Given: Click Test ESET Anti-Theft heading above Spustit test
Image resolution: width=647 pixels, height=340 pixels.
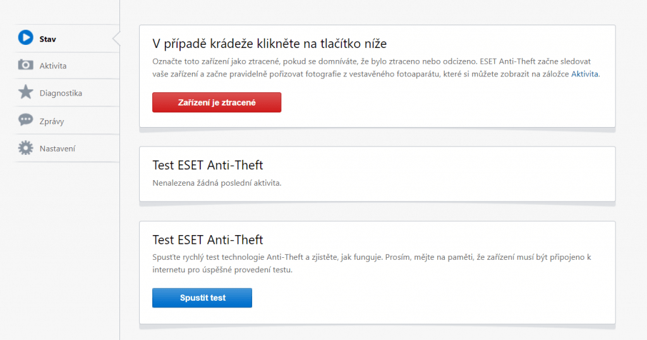Looking at the screenshot, I should (x=207, y=240).
